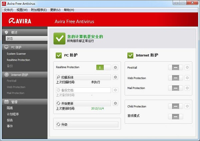This screenshot has width=200, height=141.
Task: Toggle Realtime Protection switch off
Action: (104, 67)
